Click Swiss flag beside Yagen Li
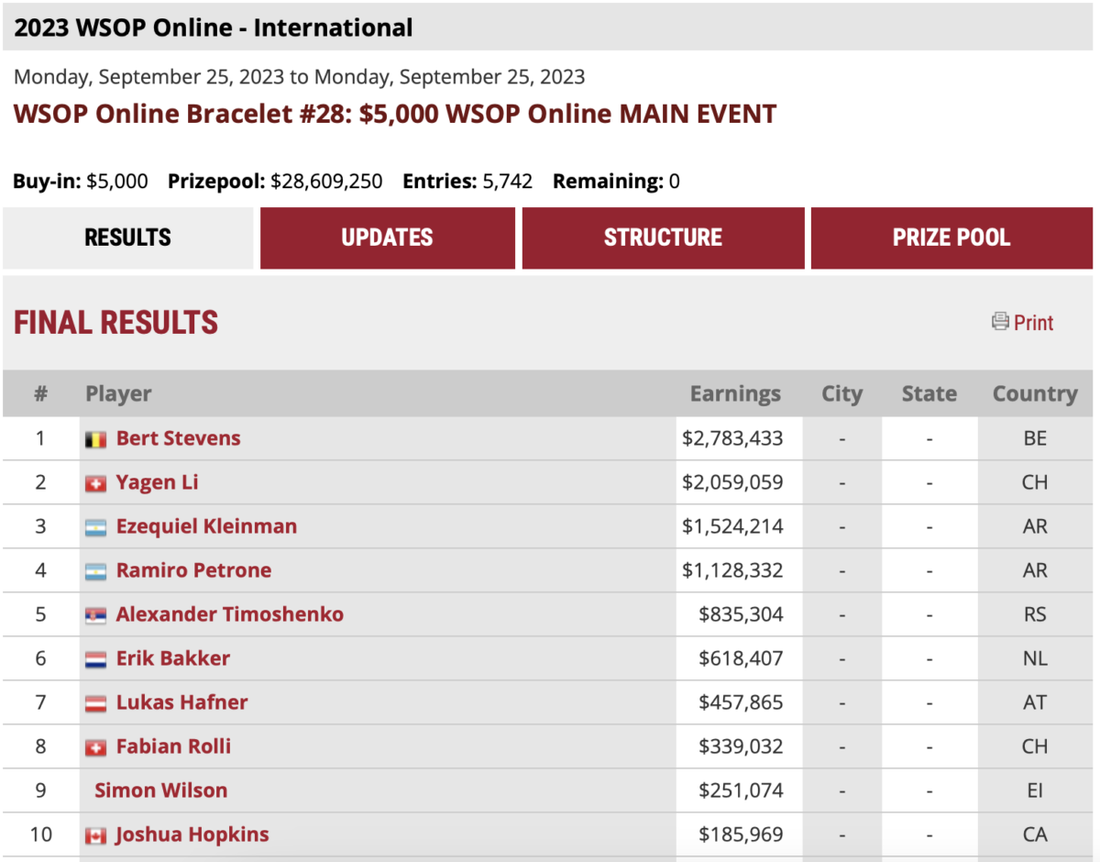 click(95, 483)
